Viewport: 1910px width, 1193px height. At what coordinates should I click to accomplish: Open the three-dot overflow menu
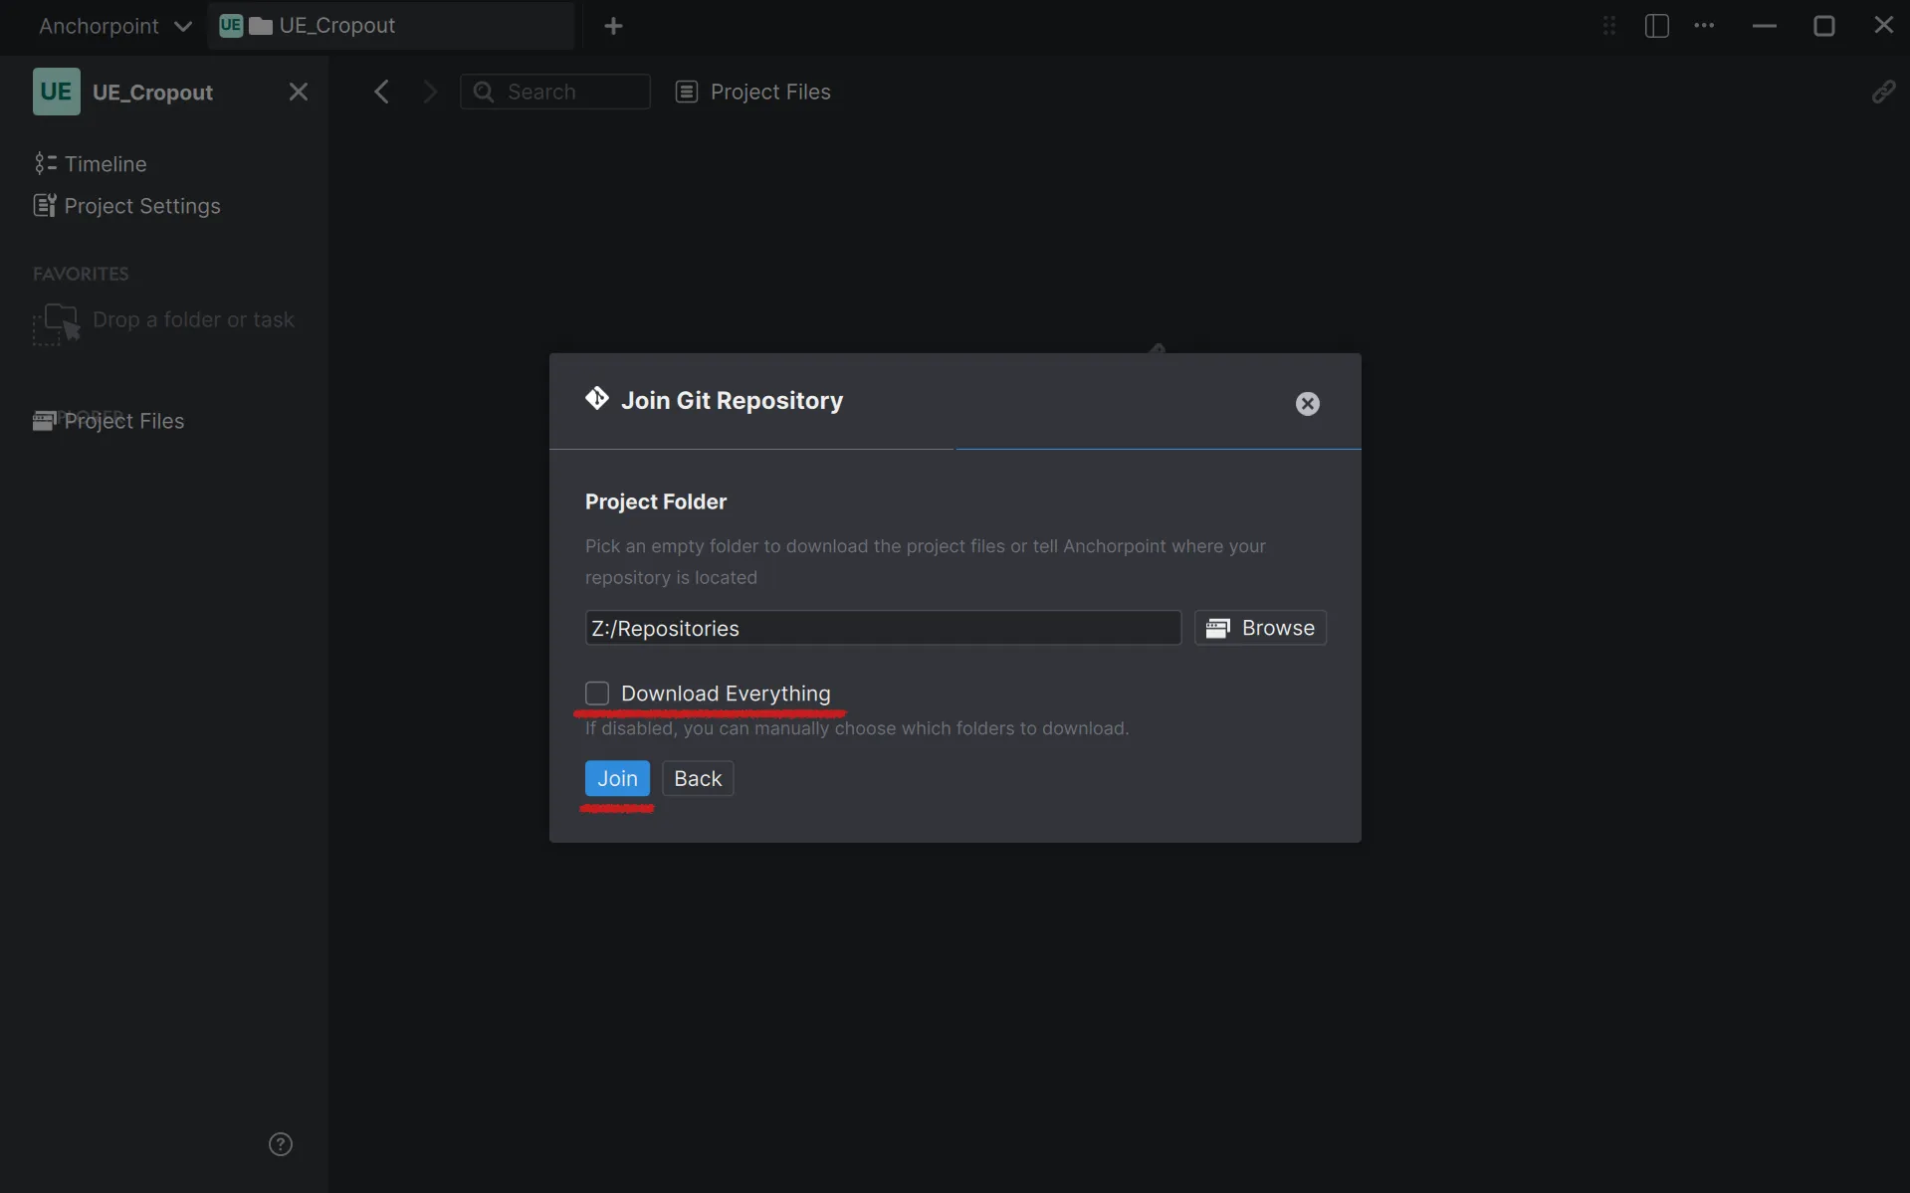(1705, 26)
